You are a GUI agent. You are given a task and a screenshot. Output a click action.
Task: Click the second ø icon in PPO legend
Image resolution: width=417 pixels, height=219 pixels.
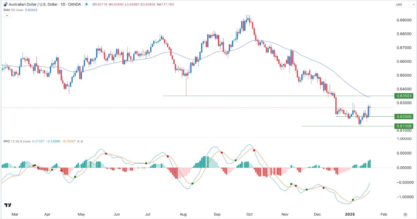[x=82, y=141]
